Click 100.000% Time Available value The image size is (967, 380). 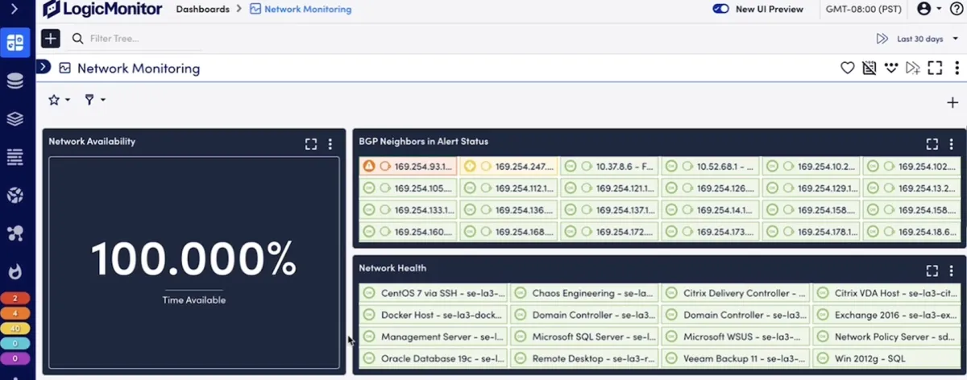[193, 259]
